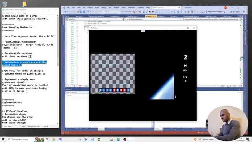The width and height of the screenshot is (252, 142).
Task: Click the Undo icon in Visual Studio toolbar
Action: pos(88,11)
